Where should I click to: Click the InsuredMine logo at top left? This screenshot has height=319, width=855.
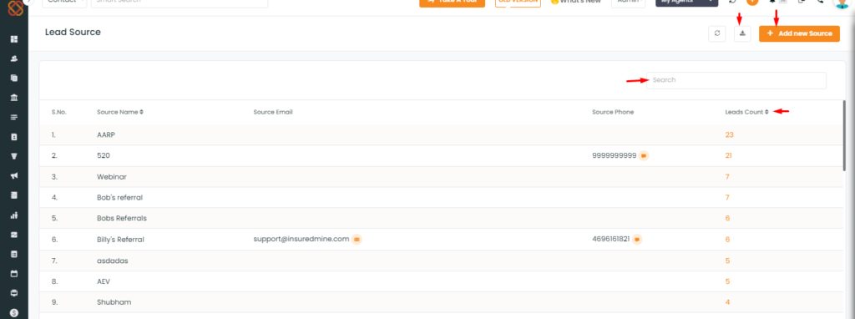click(x=15, y=8)
